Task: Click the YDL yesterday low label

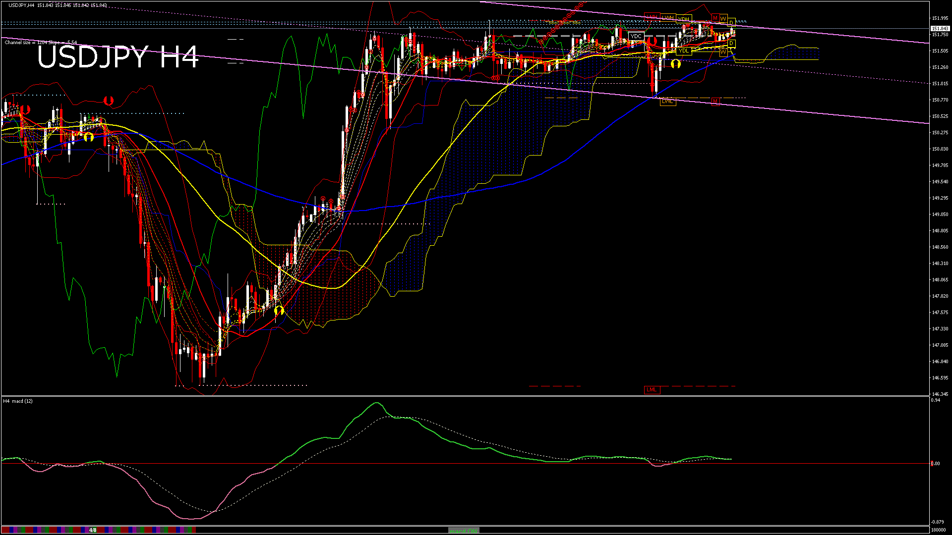Action: [684, 51]
